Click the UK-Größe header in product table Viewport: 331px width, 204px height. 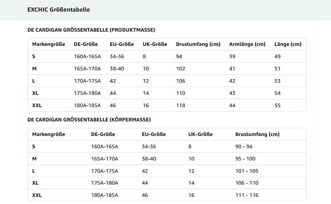point(155,44)
